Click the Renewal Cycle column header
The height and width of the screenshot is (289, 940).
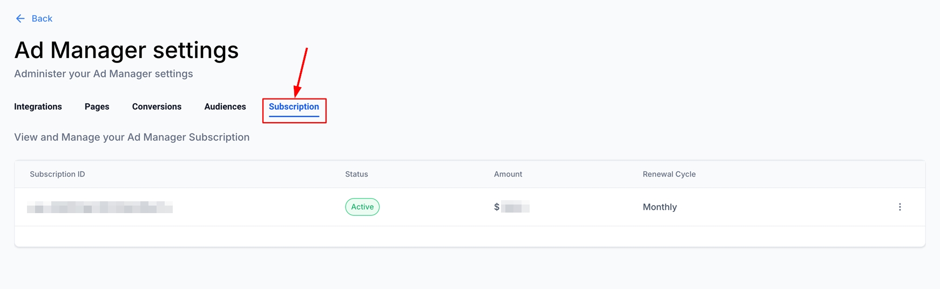(x=669, y=174)
